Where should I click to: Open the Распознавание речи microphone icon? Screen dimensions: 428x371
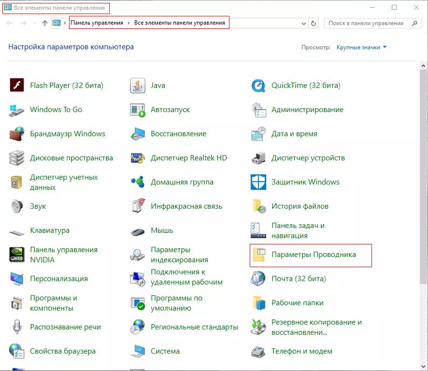point(17,327)
